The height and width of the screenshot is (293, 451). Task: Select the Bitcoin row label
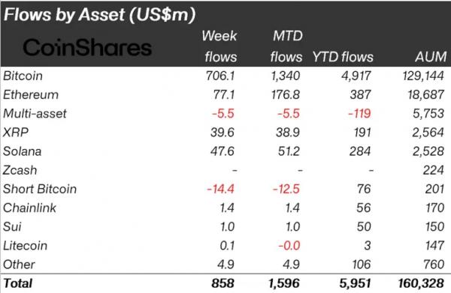click(23, 76)
